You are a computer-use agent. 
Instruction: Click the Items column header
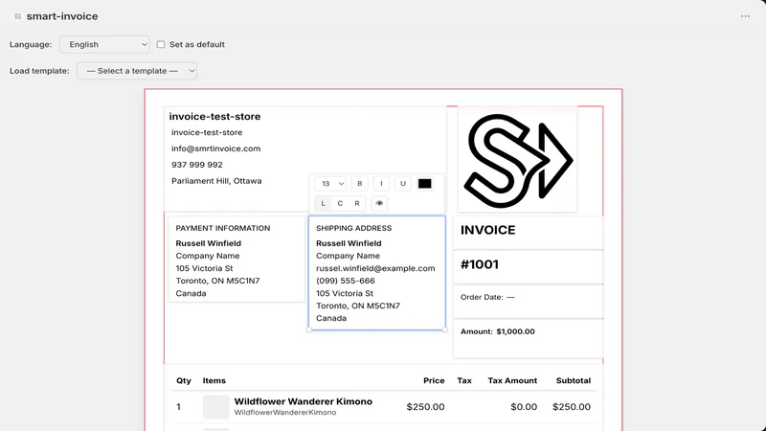(x=214, y=380)
